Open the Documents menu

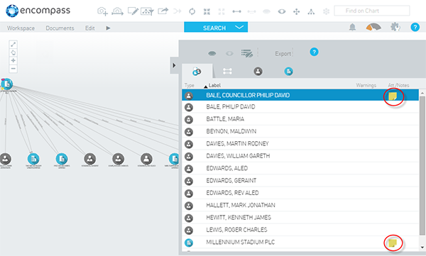[60, 28]
